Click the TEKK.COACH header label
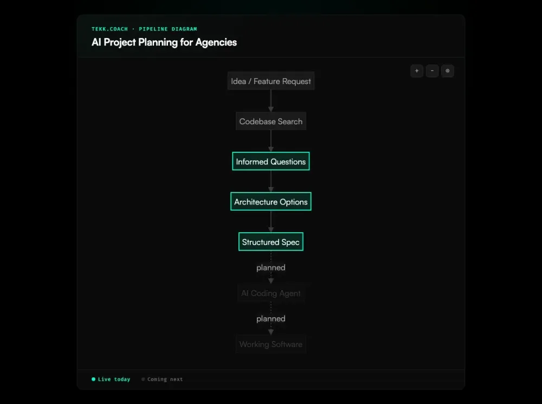Image resolution: width=542 pixels, height=404 pixels. coord(109,29)
